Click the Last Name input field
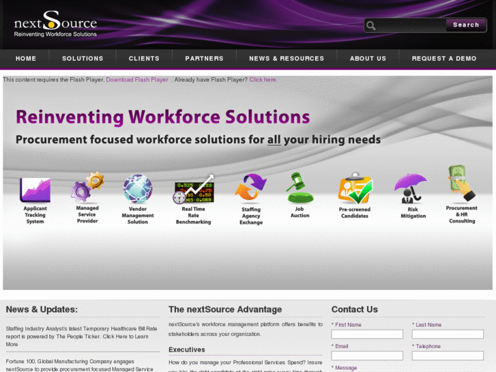This screenshot has height=372, width=496. [448, 334]
